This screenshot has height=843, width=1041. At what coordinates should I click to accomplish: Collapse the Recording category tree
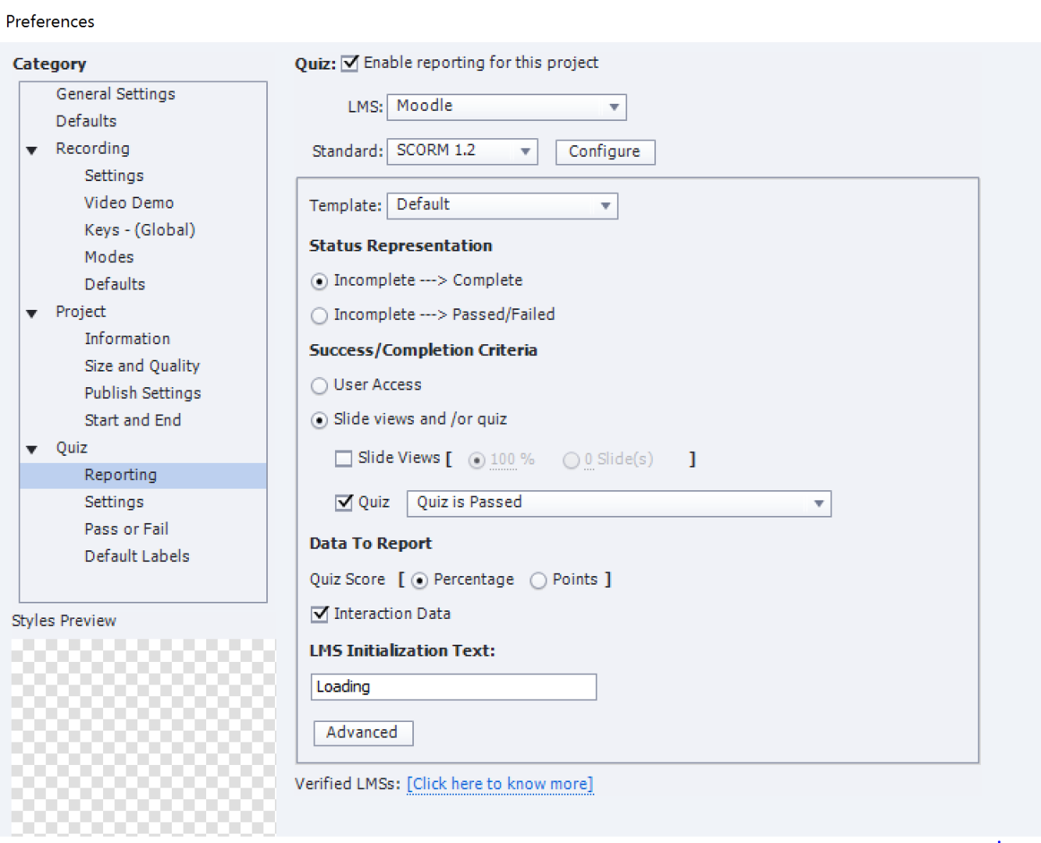32,150
